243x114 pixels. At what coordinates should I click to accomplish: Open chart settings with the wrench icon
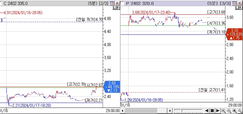pyautogui.click(x=240, y=111)
